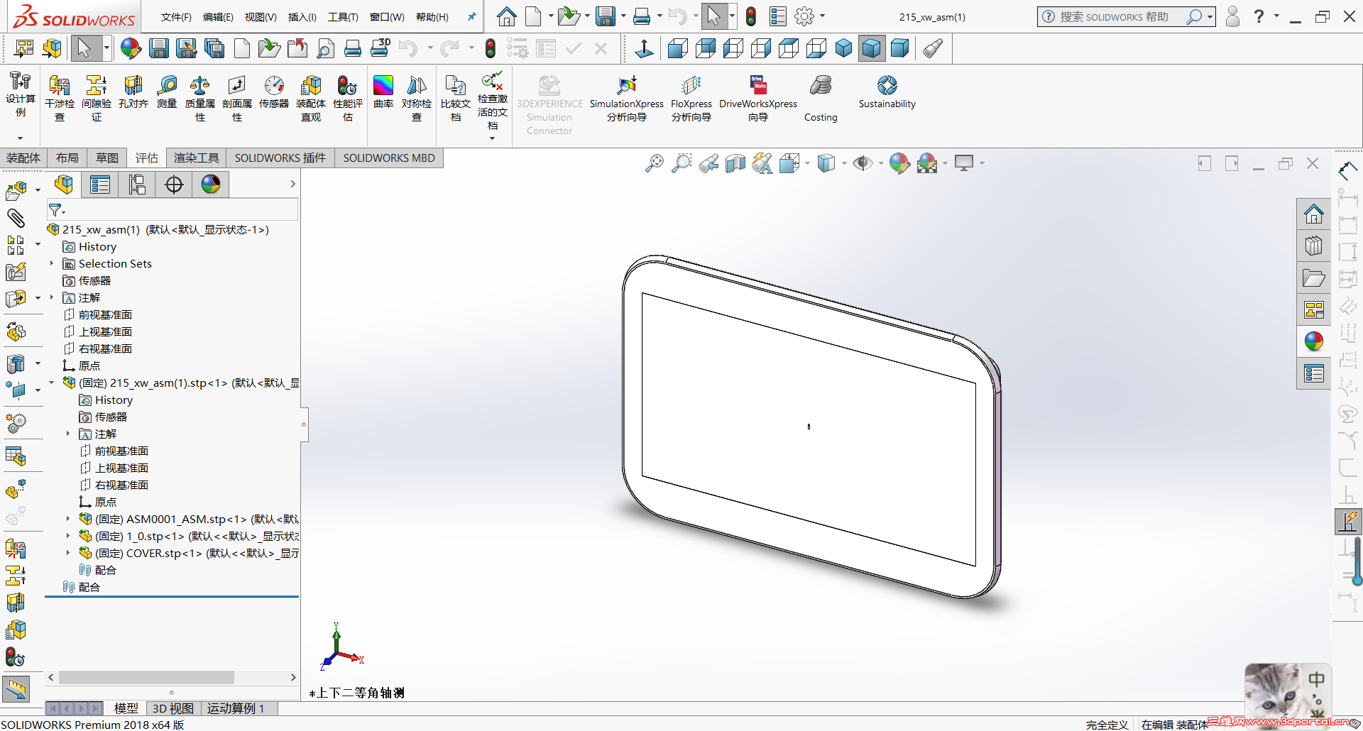Open Compare Documents (比较文档)
The image size is (1363, 731).
pyautogui.click(x=456, y=98)
